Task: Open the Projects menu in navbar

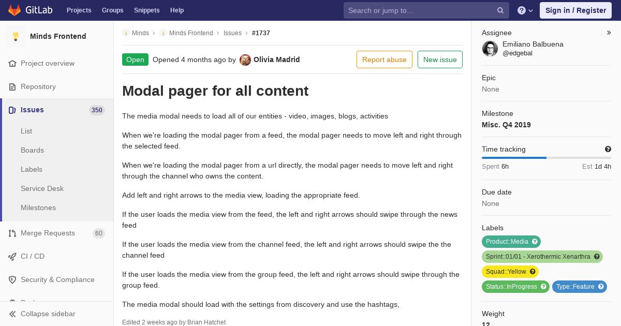Action: (79, 10)
